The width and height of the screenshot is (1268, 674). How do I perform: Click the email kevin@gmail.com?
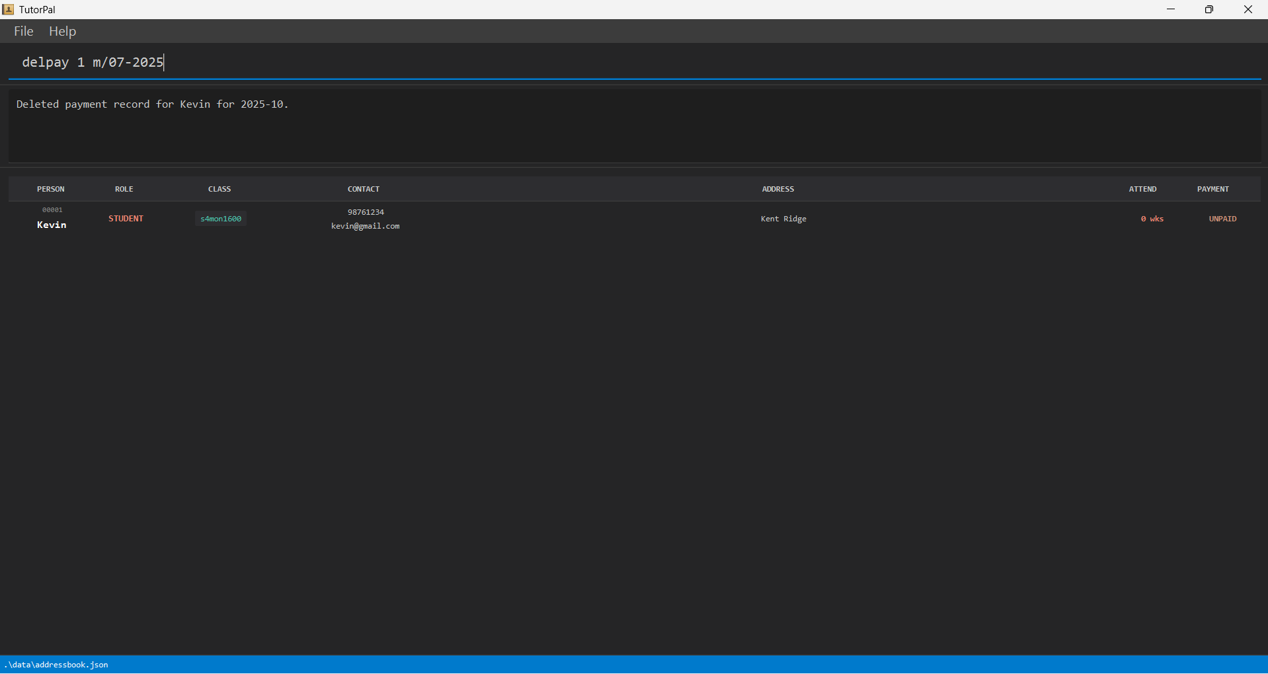[366, 226]
